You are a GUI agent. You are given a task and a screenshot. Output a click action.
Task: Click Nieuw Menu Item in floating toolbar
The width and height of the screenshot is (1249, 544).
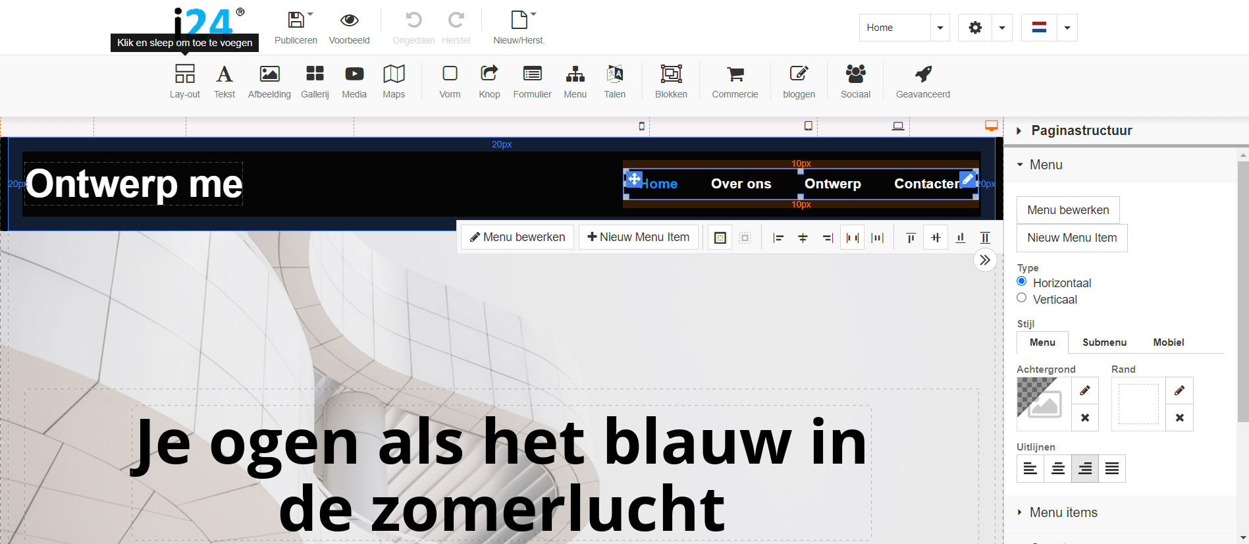point(638,237)
